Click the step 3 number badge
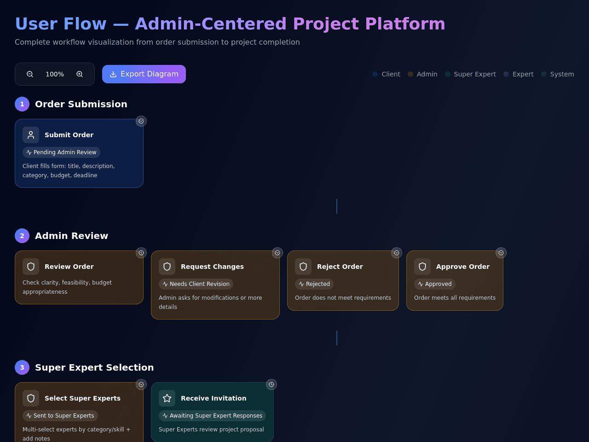The width and height of the screenshot is (589, 442). coord(22,367)
